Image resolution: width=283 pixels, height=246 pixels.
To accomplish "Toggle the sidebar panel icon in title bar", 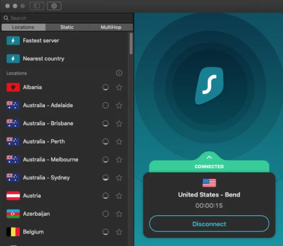I will point(36,6).
